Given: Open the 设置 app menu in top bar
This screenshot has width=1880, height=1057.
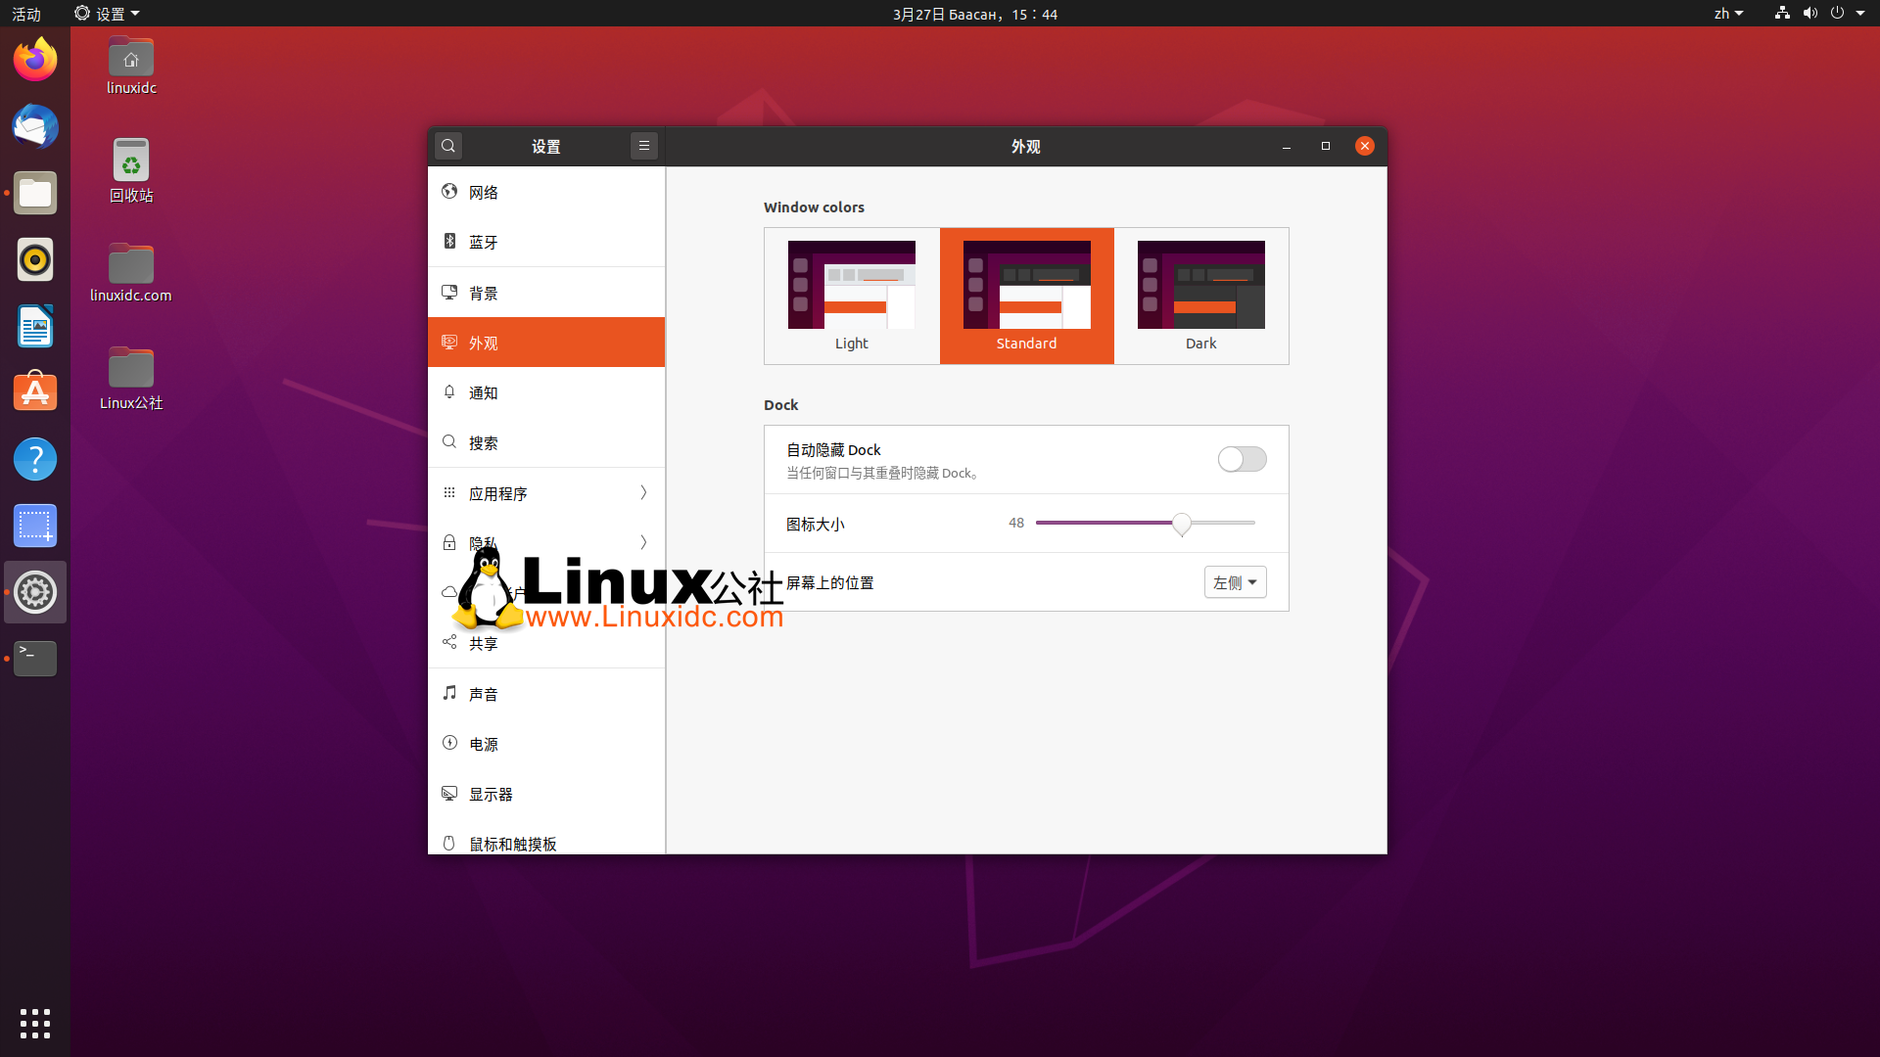Looking at the screenshot, I should 107,14.
